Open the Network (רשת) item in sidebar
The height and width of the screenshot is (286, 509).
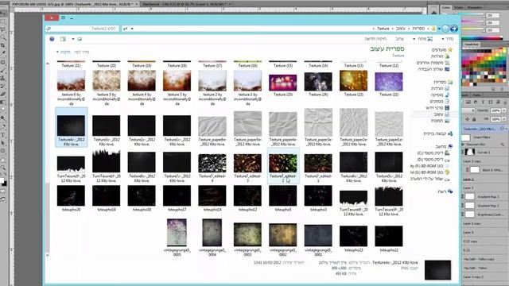(x=445, y=191)
